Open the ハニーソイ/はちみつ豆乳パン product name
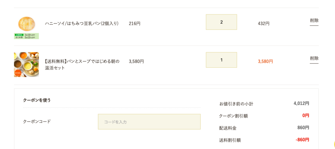The width and height of the screenshot is (335, 149). click(82, 24)
